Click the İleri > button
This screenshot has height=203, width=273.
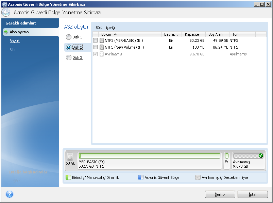[220, 194]
